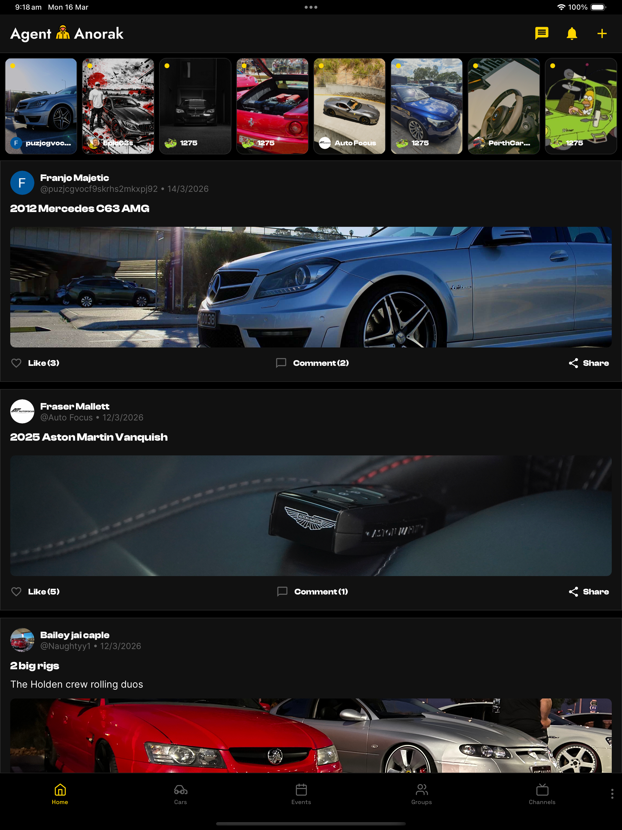622x830 pixels.
Task: Open the PerthCar... steering wheel story
Action: 504,106
